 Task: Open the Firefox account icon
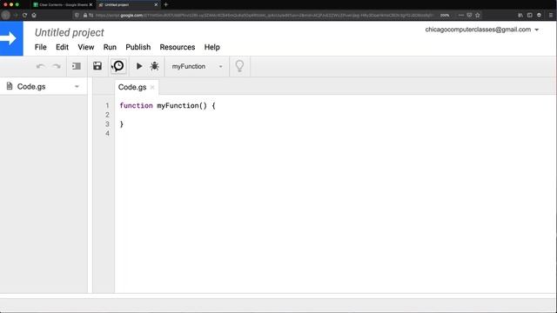coord(539,16)
